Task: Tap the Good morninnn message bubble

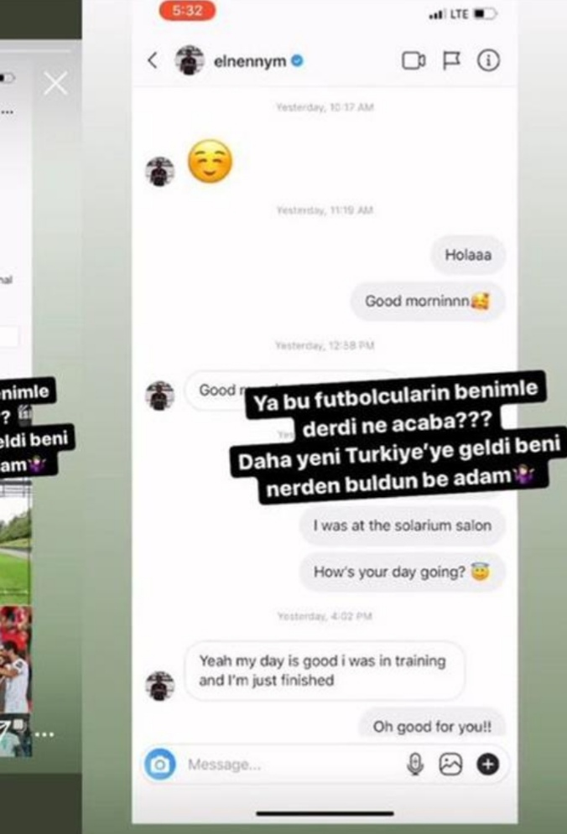Action: 428,301
